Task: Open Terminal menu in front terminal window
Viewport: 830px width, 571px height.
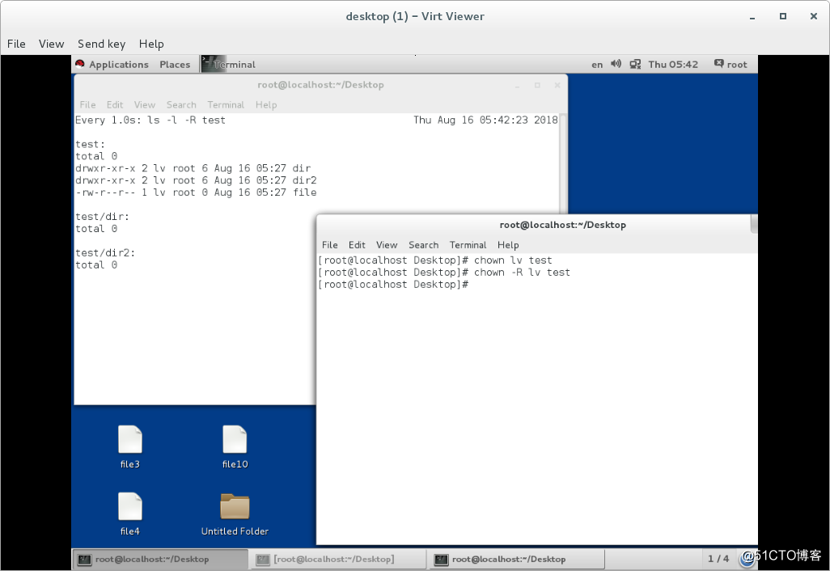Action: (468, 245)
